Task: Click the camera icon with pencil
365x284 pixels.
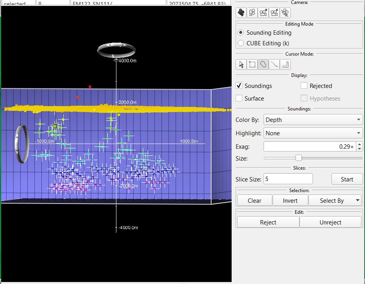Action: [285, 13]
